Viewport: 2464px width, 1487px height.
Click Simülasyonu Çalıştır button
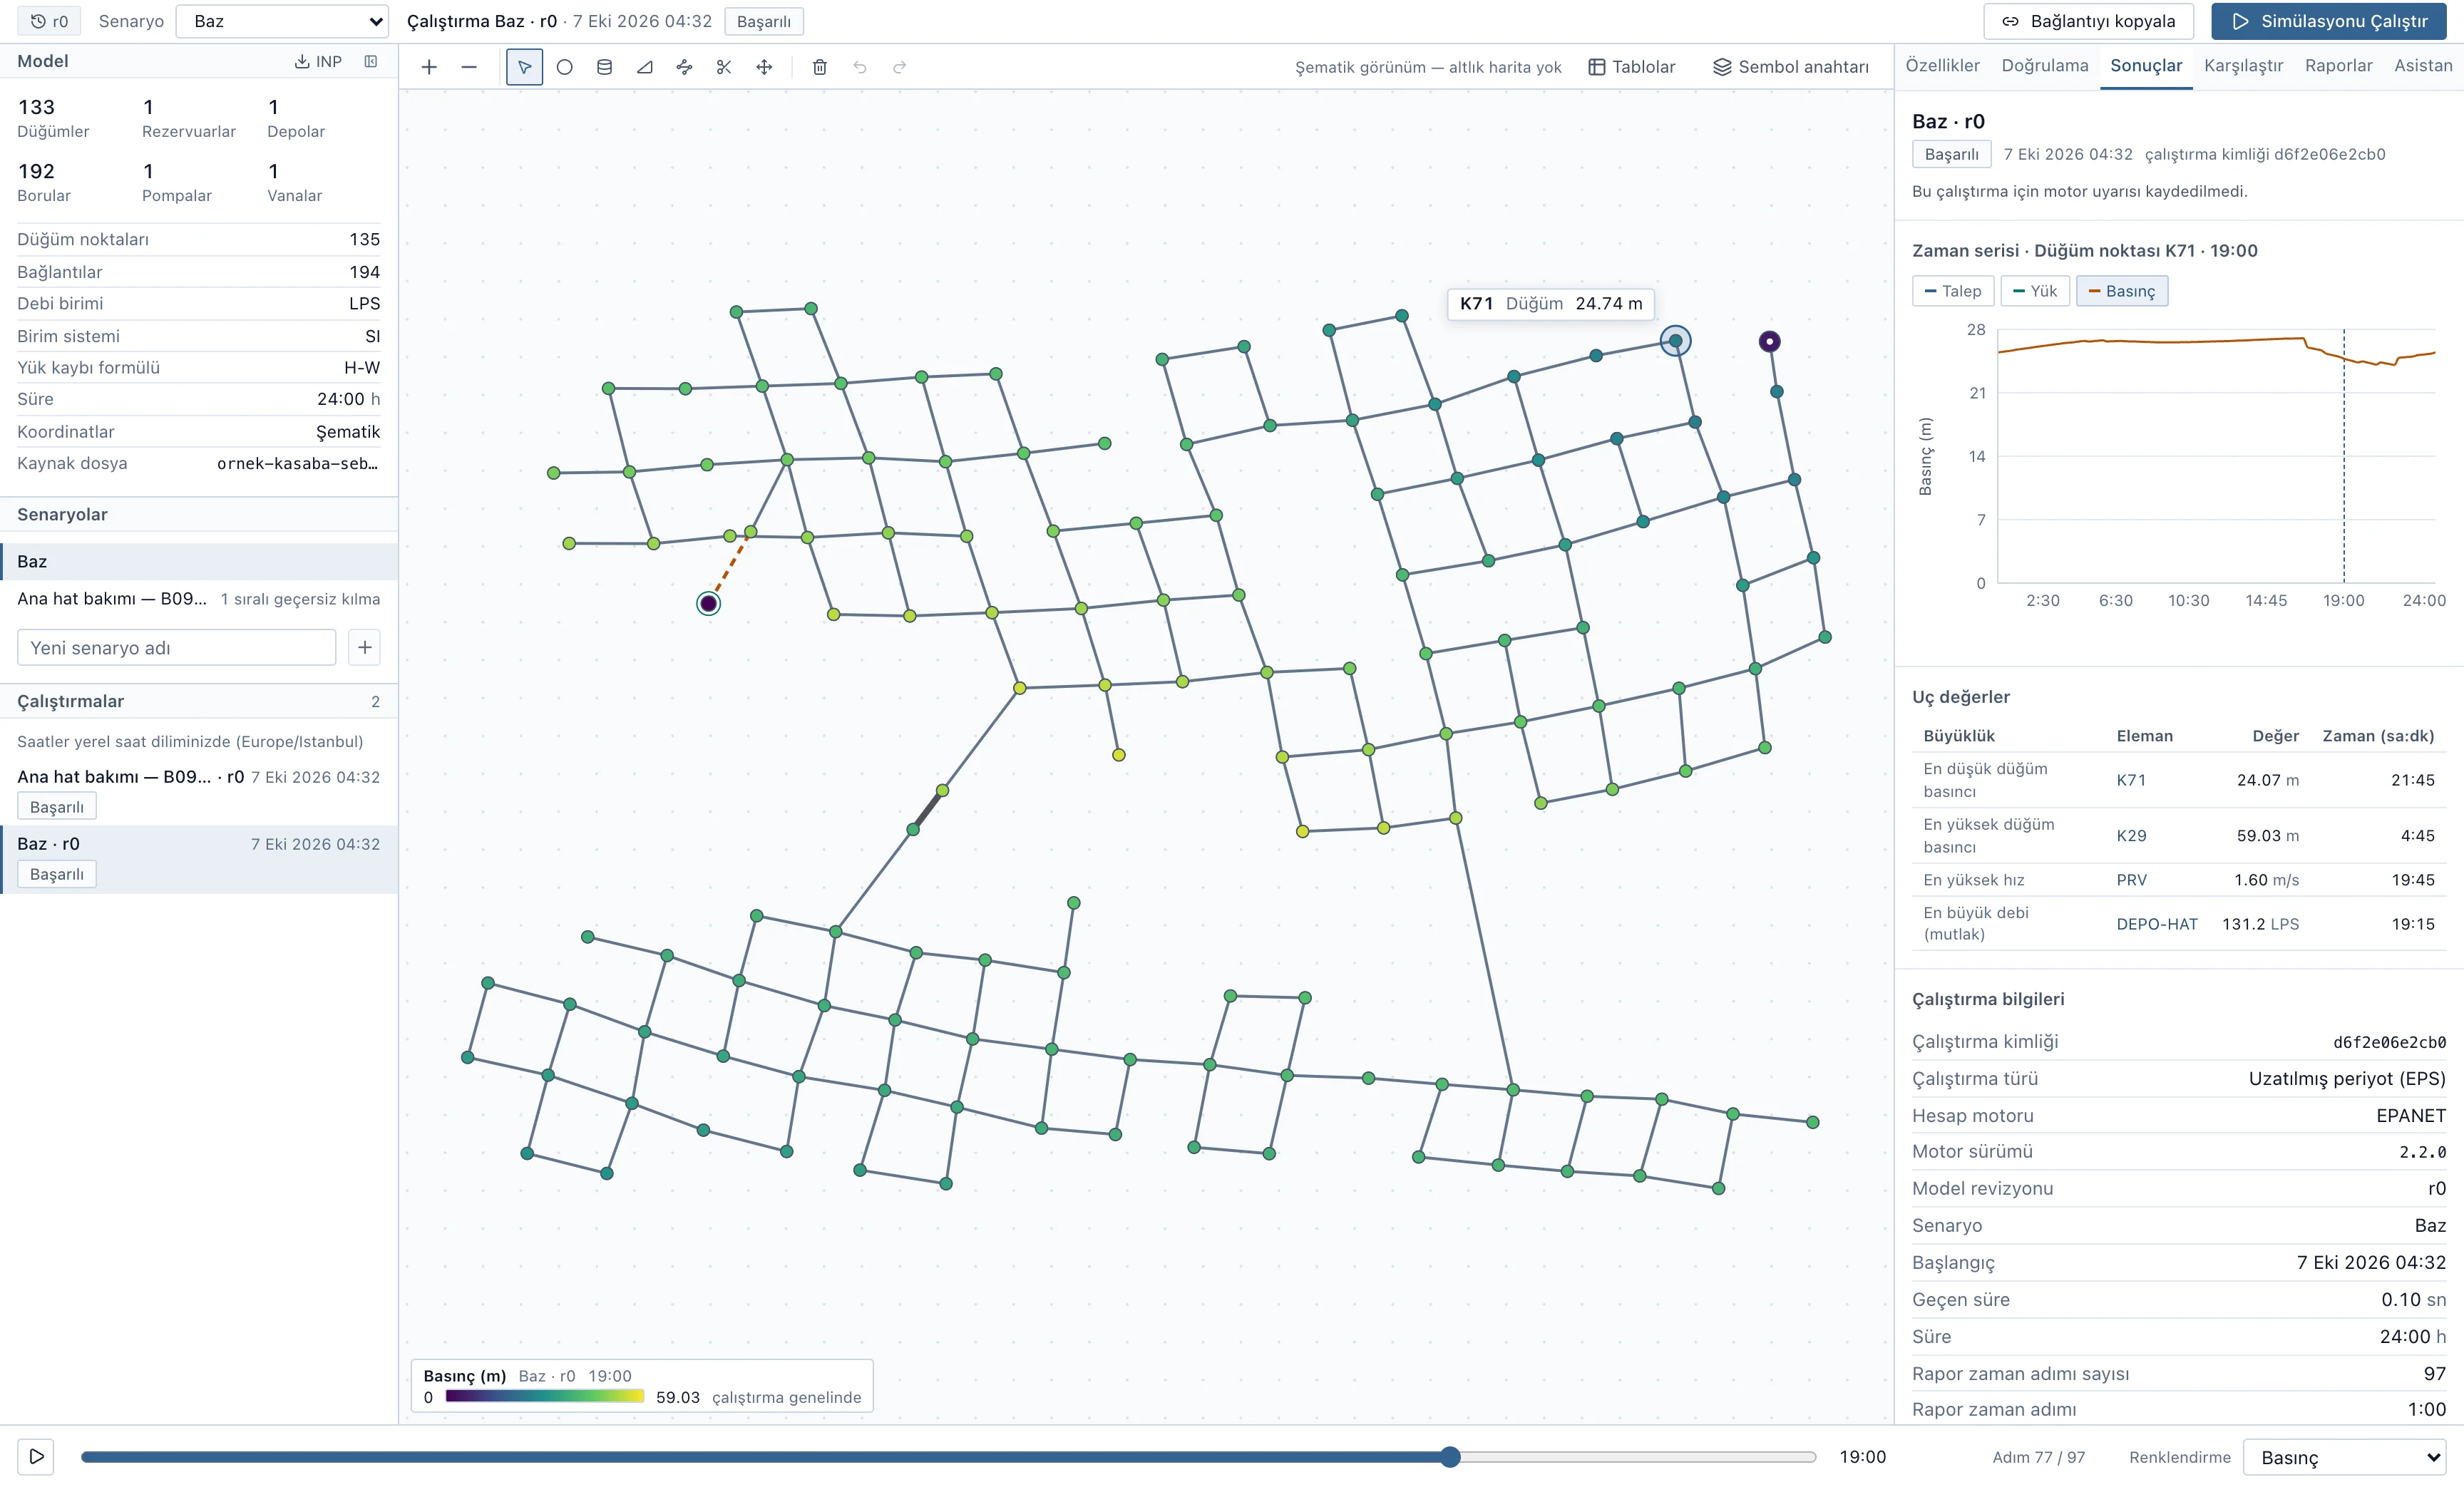tap(2329, 21)
